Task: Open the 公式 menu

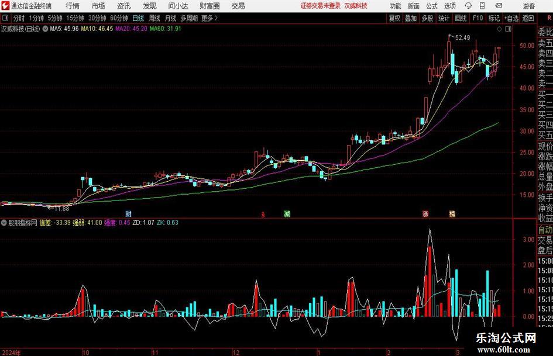Action: coord(432,6)
